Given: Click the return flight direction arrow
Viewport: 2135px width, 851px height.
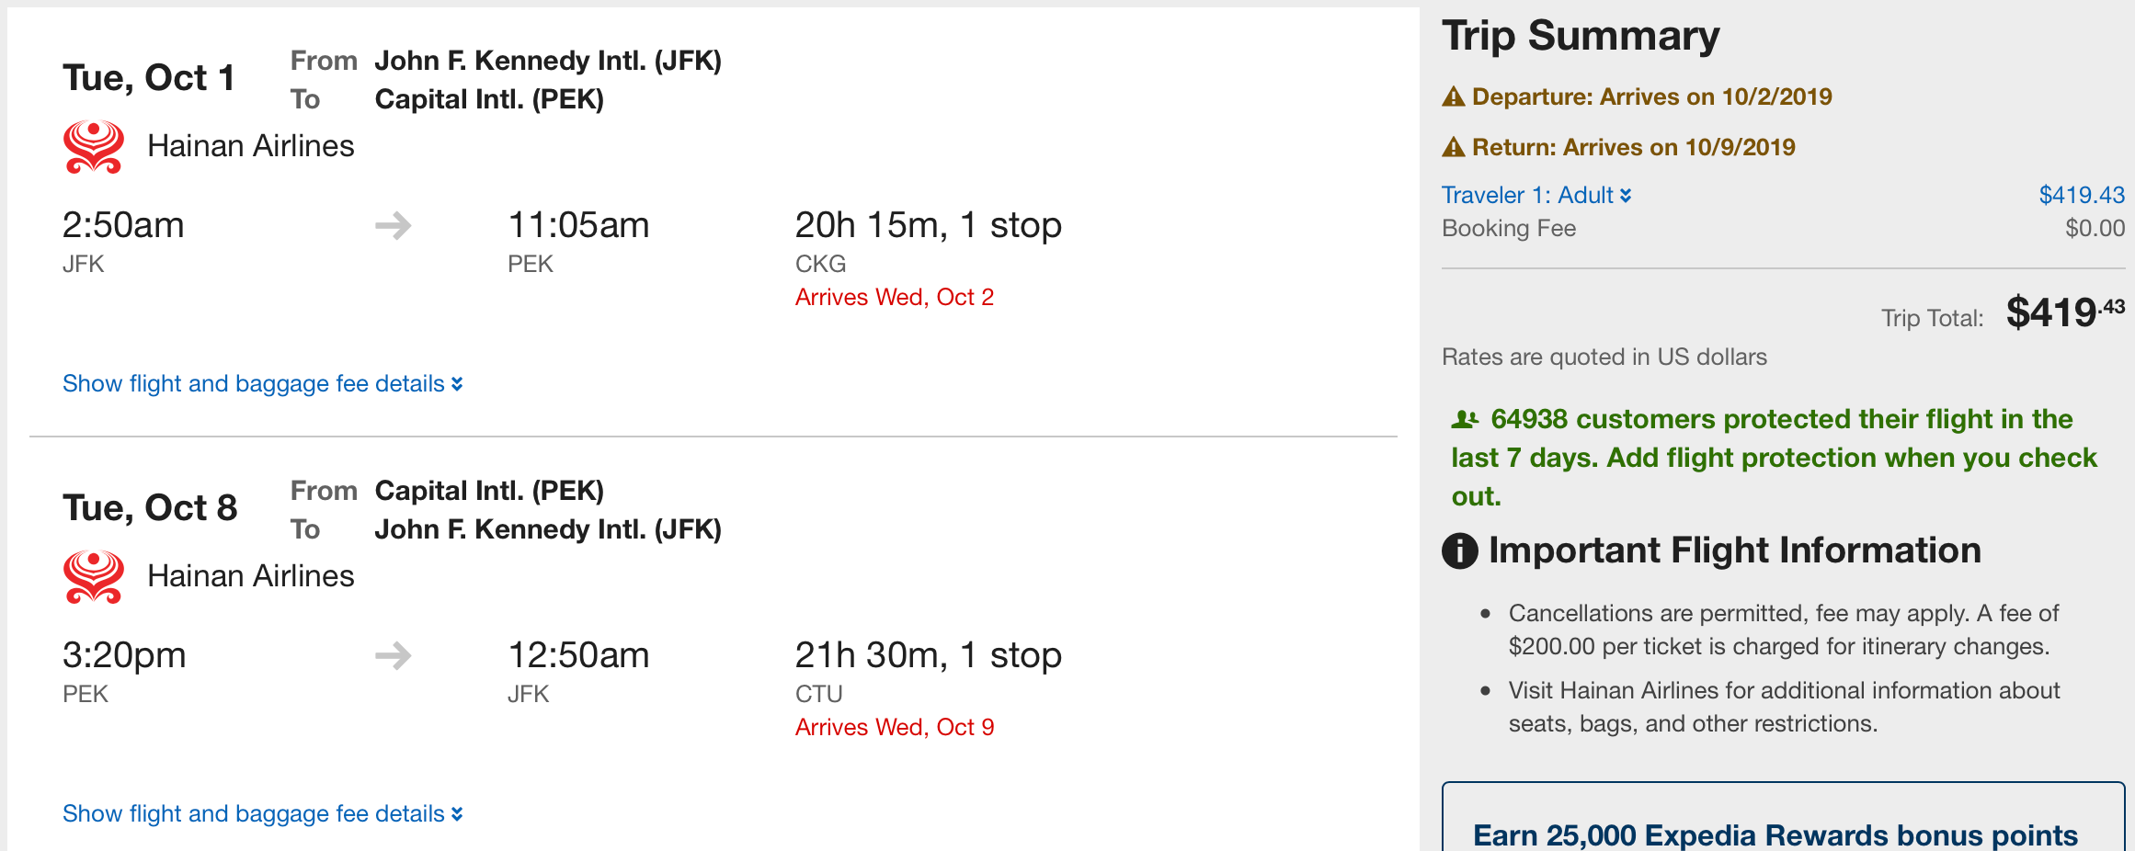Looking at the screenshot, I should tap(394, 655).
